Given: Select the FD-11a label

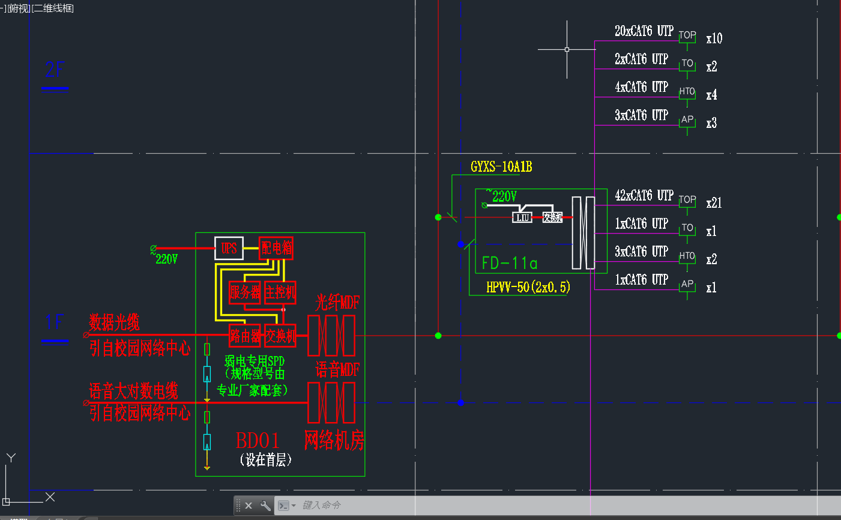Looking at the screenshot, I should tap(510, 263).
